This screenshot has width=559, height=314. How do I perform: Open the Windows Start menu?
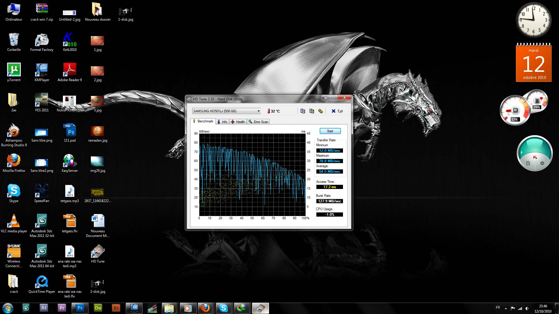pyautogui.click(x=8, y=308)
